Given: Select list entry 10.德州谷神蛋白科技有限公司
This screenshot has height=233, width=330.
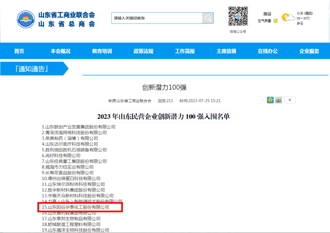Looking at the screenshot, I should click(x=71, y=179).
